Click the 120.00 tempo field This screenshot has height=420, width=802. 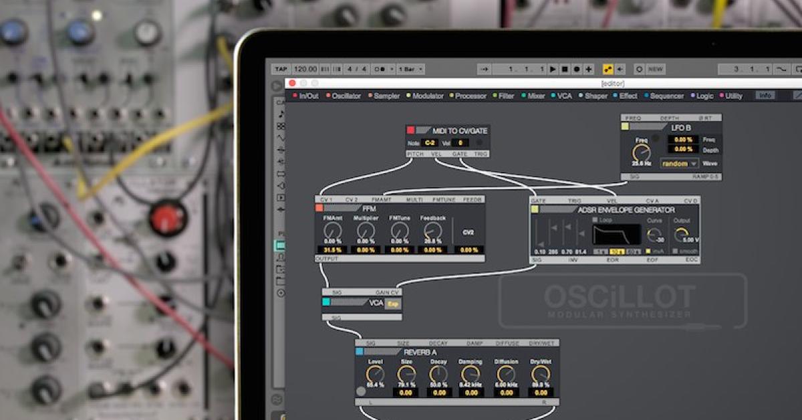pyautogui.click(x=305, y=69)
